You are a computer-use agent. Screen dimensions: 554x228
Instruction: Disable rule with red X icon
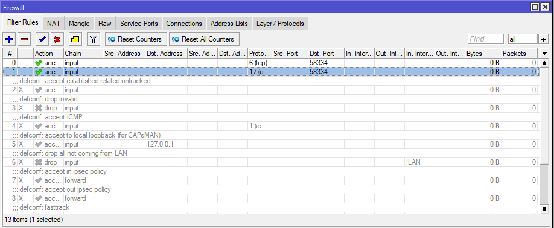[x=57, y=39]
